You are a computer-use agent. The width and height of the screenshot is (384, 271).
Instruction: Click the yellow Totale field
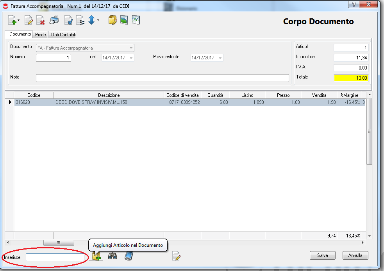coord(351,78)
